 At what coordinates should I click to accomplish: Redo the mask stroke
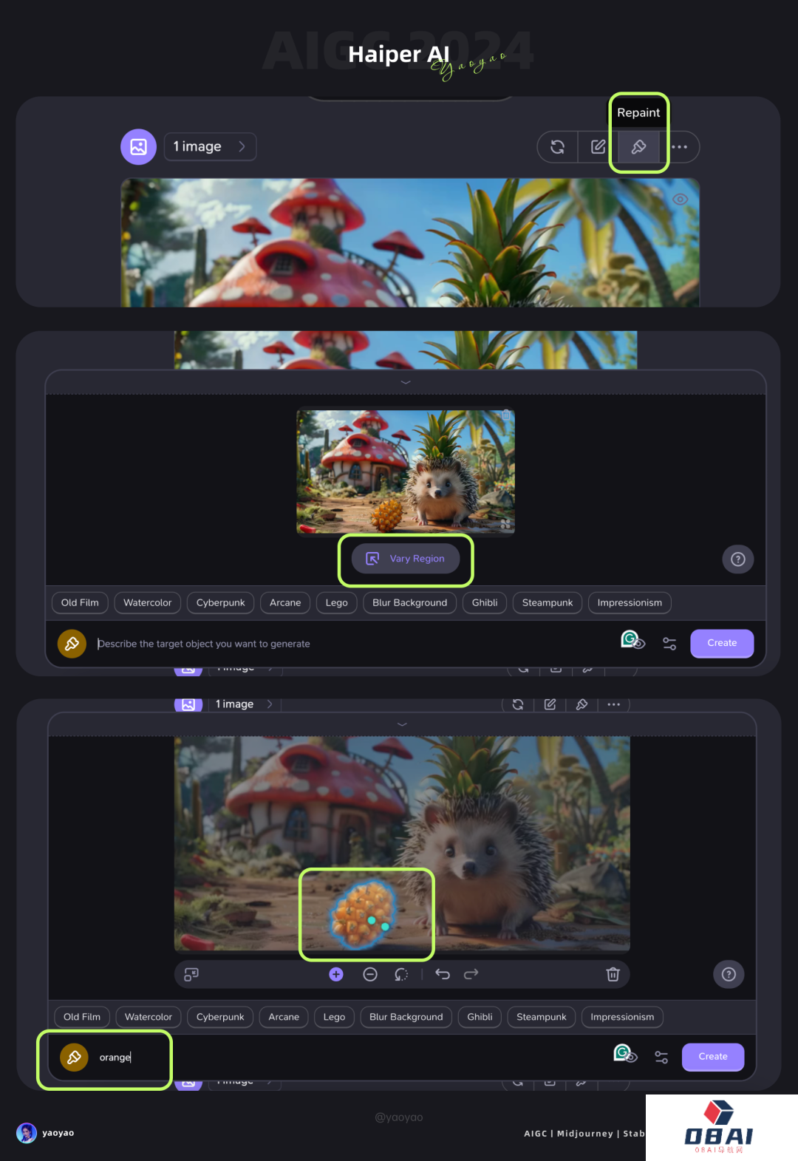click(471, 974)
